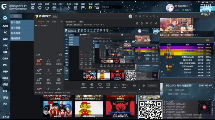Toggle the preview eye icon in bottom bar
This screenshot has width=215, height=120.
139,86
